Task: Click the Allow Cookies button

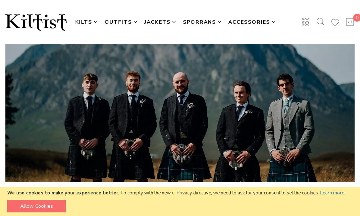Action: [x=36, y=206]
